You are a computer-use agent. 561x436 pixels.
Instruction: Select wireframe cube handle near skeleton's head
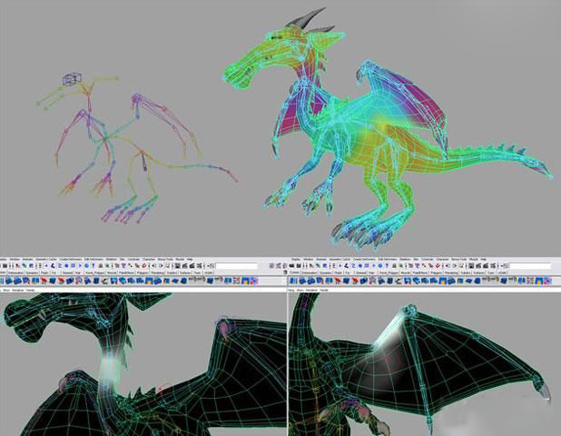73,79
